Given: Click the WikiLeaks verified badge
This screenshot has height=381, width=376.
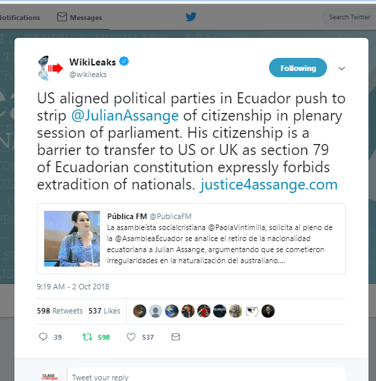Looking at the screenshot, I should click(124, 61).
